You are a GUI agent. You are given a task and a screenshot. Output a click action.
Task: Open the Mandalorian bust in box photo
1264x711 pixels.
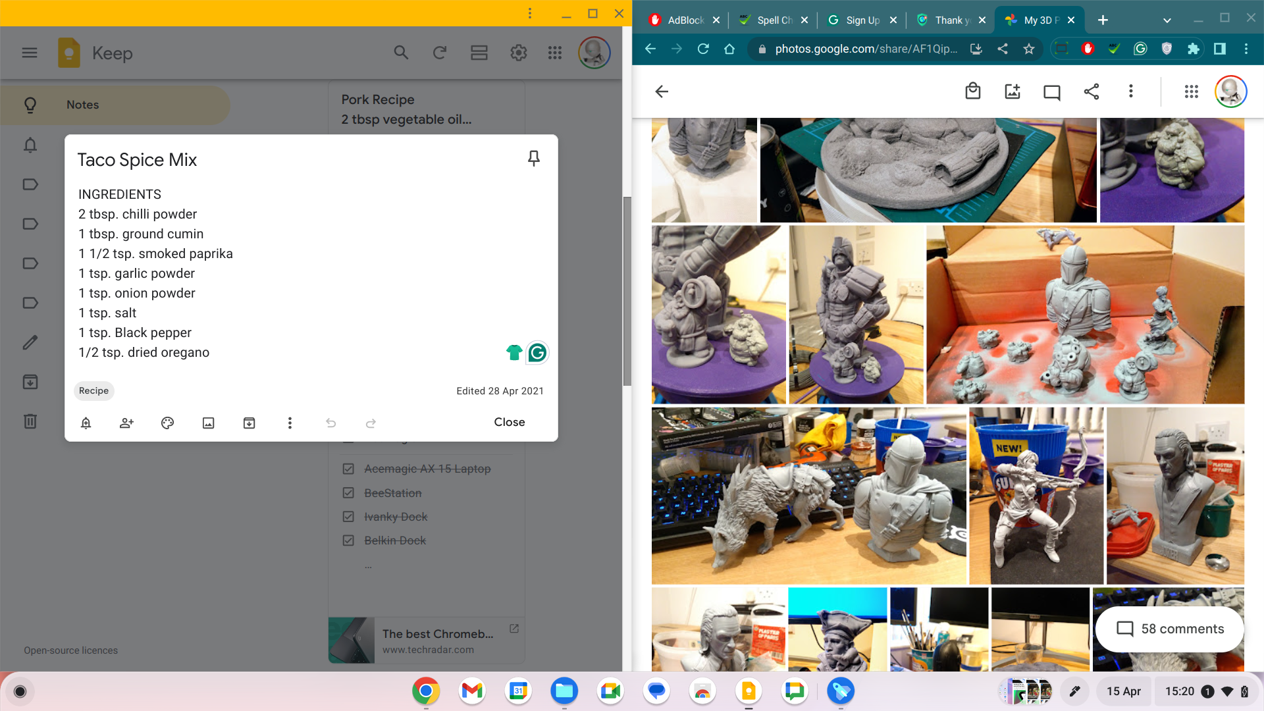[1085, 315]
